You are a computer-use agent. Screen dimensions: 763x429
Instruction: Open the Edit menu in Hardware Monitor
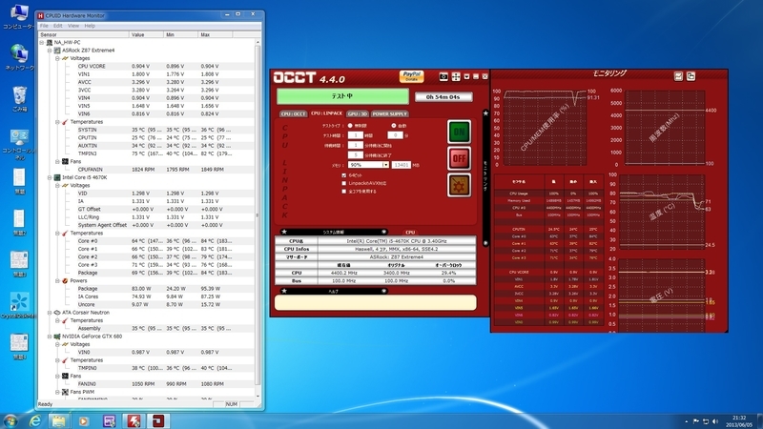coord(58,26)
